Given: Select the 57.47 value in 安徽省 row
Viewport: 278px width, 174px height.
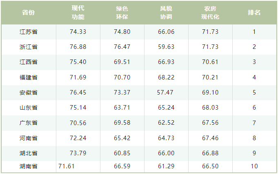Looking at the screenshot, I should 165,93.
